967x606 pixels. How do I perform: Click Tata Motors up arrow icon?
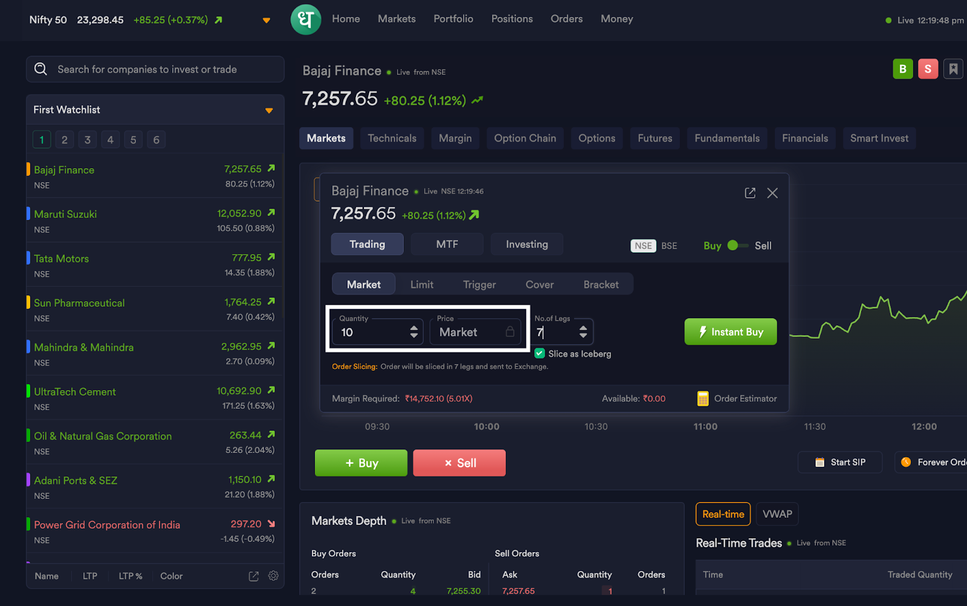[271, 257]
